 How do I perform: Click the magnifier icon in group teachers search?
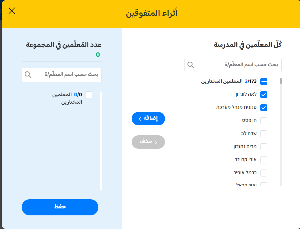coord(28,75)
